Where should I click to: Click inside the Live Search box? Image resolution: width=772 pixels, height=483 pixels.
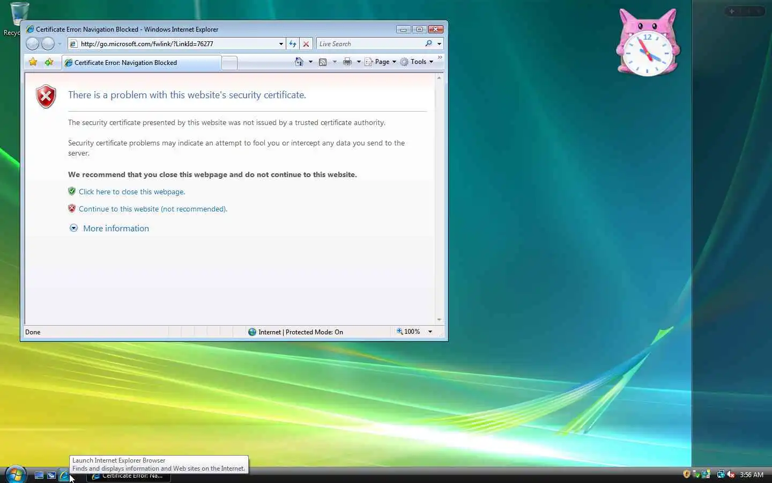coord(370,44)
